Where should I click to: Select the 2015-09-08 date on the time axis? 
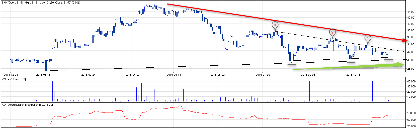coord(308,75)
